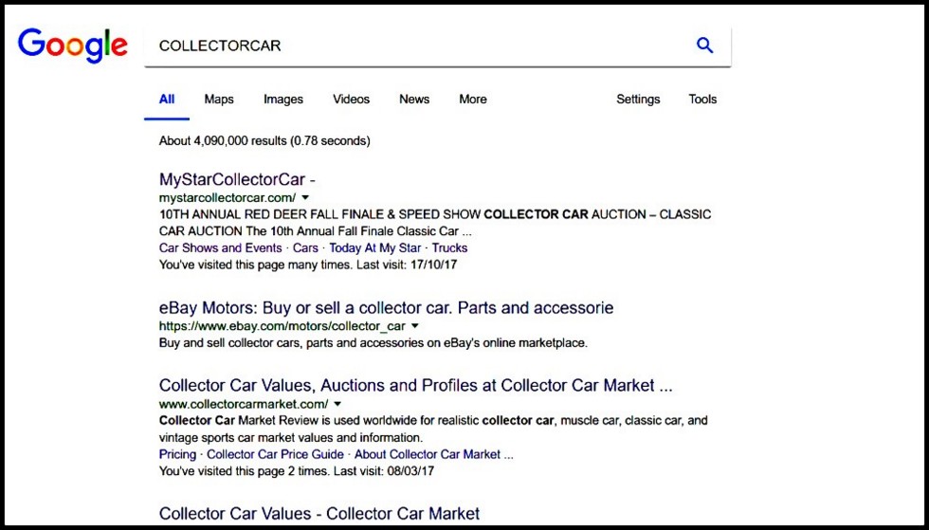
Task: Expand dropdown arrow beside ebay.com/motors URL
Action: click(x=415, y=325)
